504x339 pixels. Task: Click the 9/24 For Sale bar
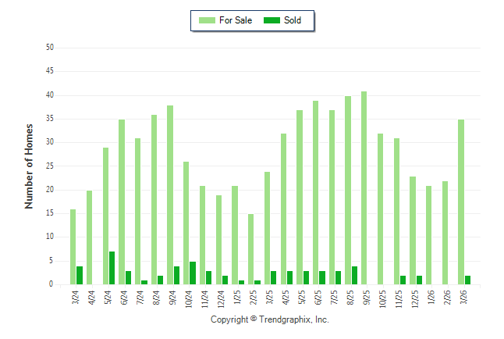[x=170, y=194]
